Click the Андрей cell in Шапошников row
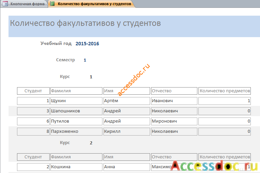This screenshot has height=173, width=260. click(x=127, y=111)
